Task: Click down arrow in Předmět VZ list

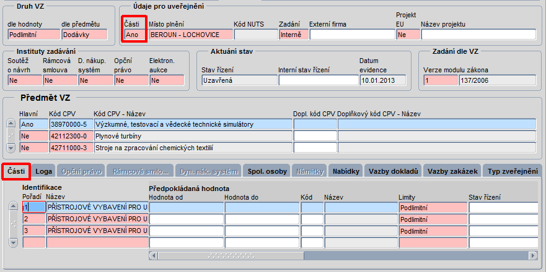Action: coord(12,148)
